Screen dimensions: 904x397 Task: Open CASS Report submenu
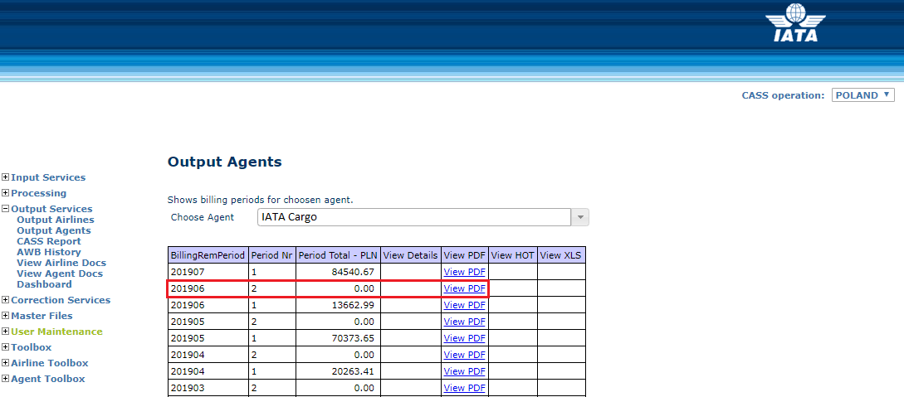pyautogui.click(x=49, y=241)
